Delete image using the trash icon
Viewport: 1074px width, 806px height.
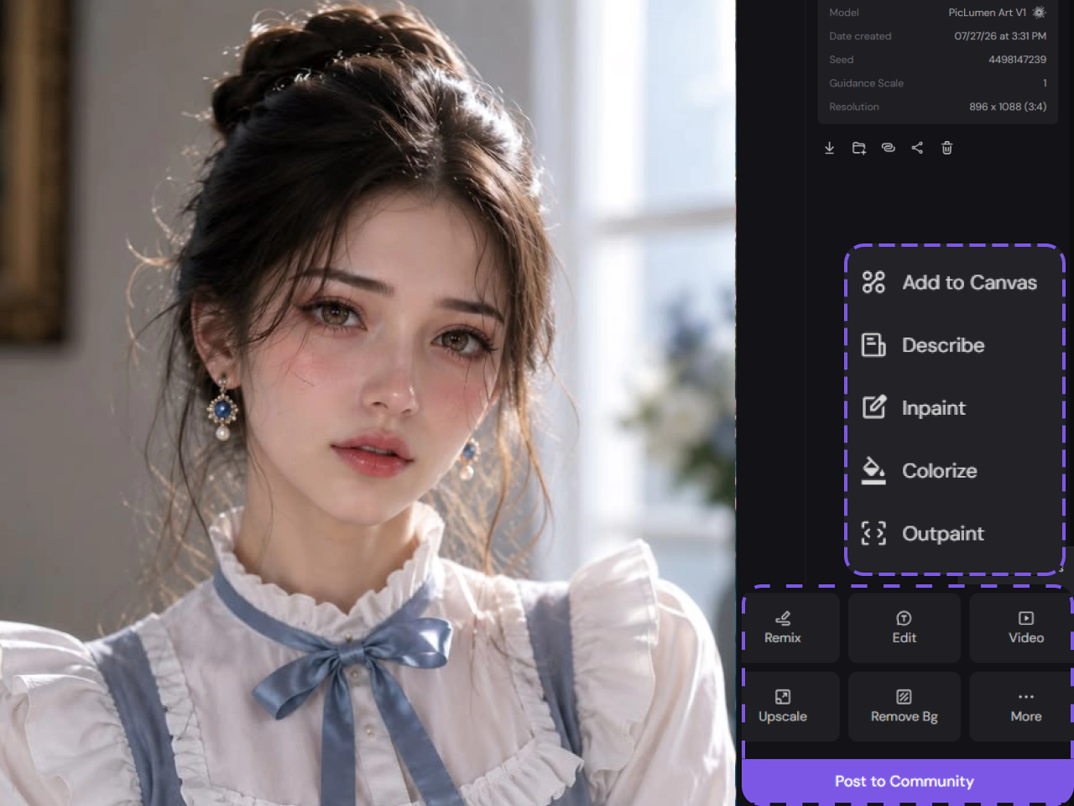tap(946, 148)
